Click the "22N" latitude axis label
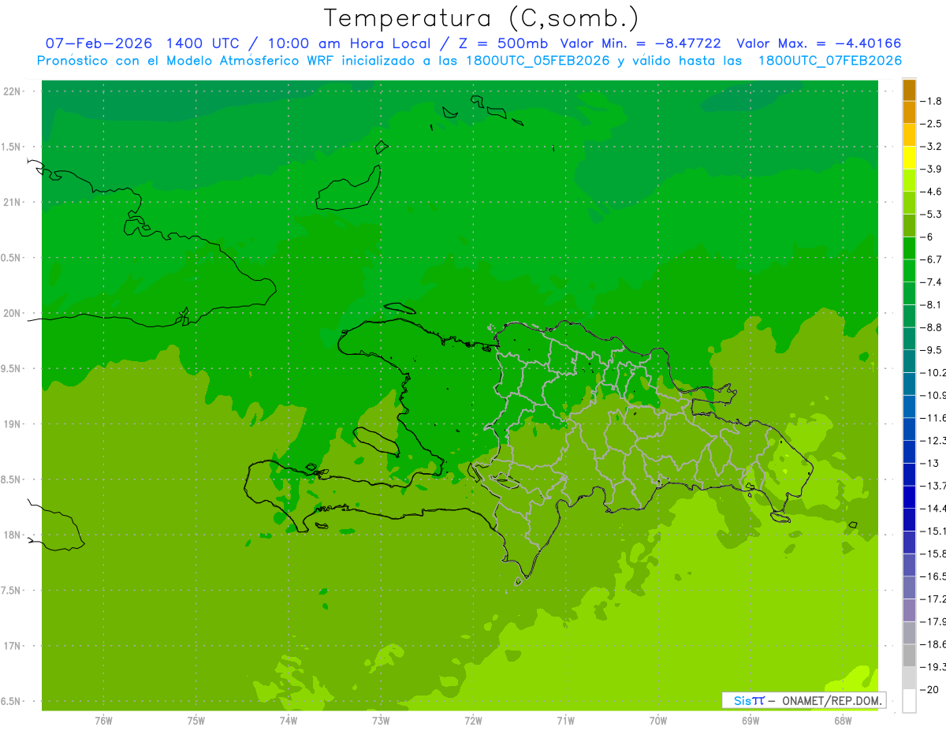This screenshot has width=946, height=731. click(11, 91)
